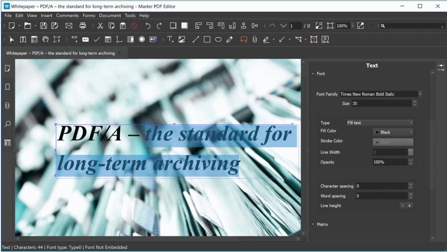447x252 pixels.
Task: Click the Line height plus button
Action: coord(410,205)
